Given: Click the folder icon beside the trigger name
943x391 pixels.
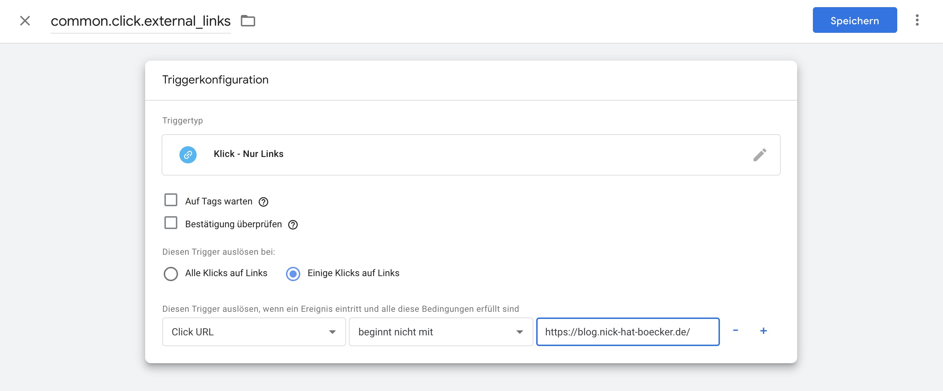Looking at the screenshot, I should tap(248, 21).
